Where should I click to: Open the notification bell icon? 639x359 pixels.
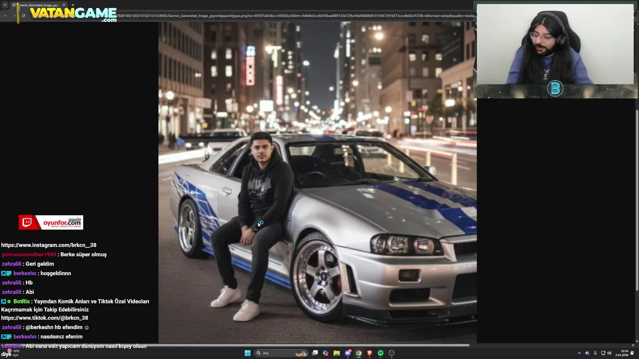[633, 353]
